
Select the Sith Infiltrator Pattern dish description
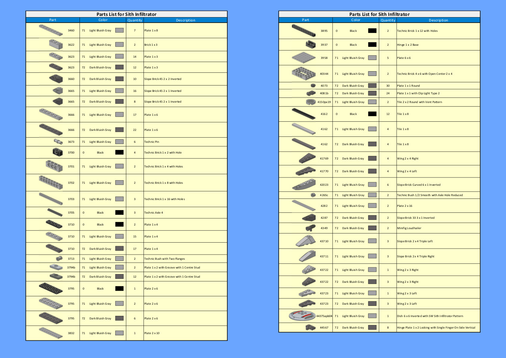(x=430, y=316)
